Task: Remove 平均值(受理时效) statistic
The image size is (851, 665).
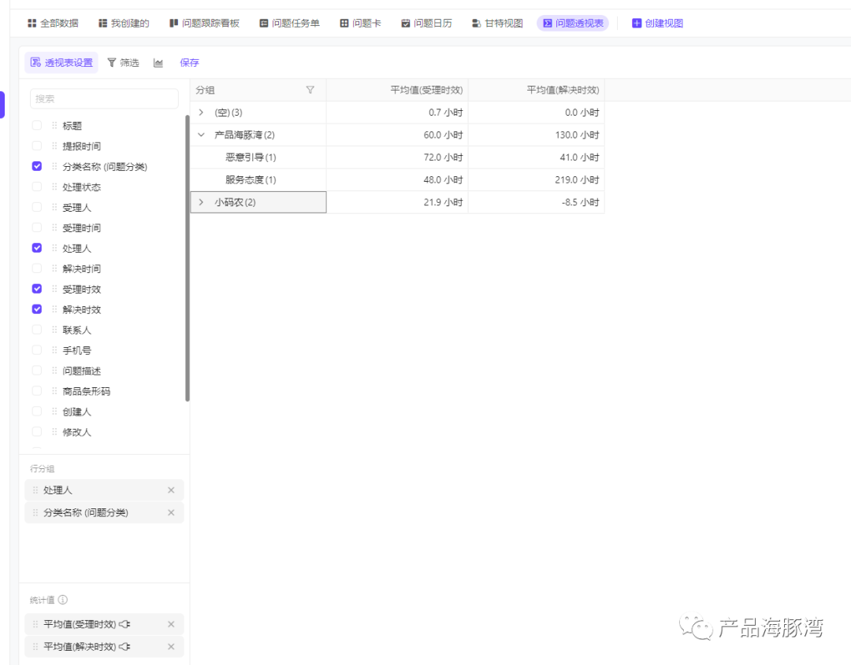Action: click(x=171, y=624)
